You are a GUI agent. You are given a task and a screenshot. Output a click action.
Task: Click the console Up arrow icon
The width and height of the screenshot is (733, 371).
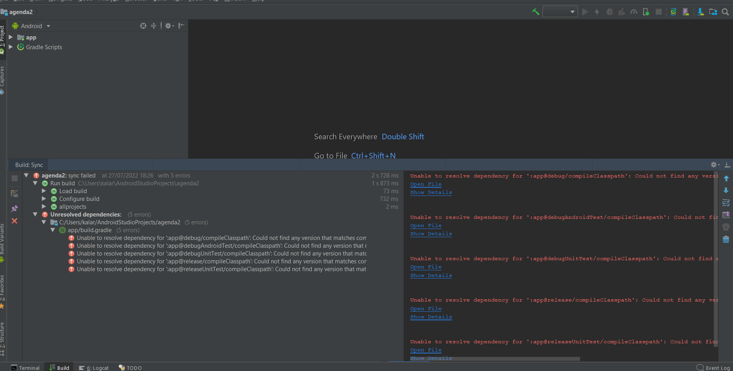[726, 178]
